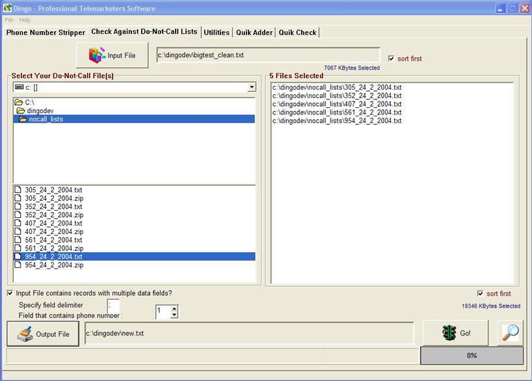Click the Input File button icon
Image resolution: width=532 pixels, height=381 pixels.
[x=97, y=55]
